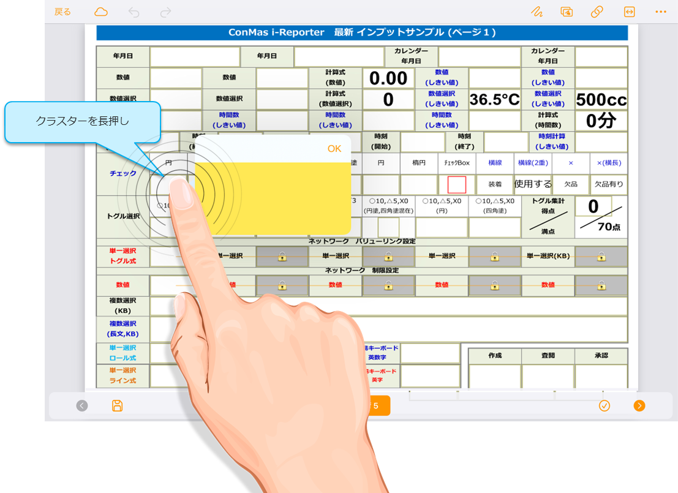This screenshot has height=493, width=678.
Task: Go to next page with orange arrow
Action: pos(639,405)
